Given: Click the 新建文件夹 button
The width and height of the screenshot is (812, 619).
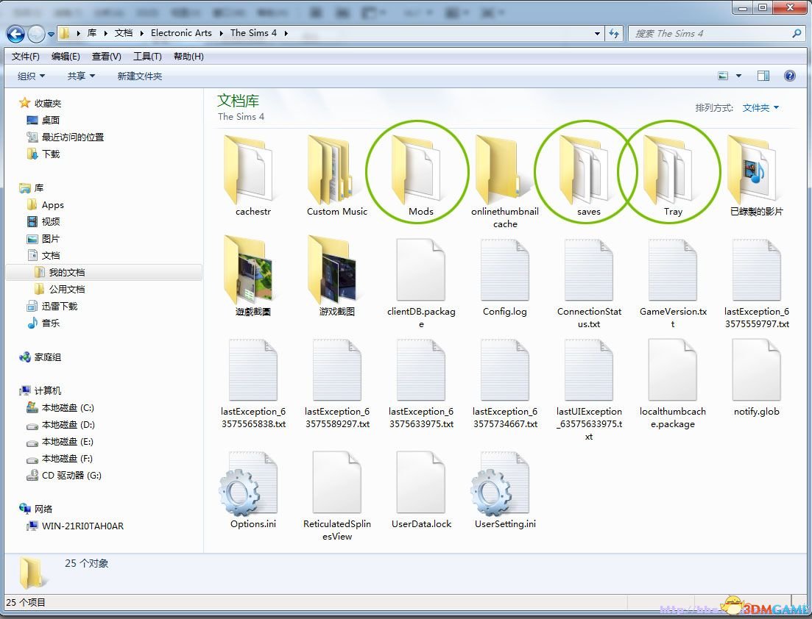Looking at the screenshot, I should 140,76.
